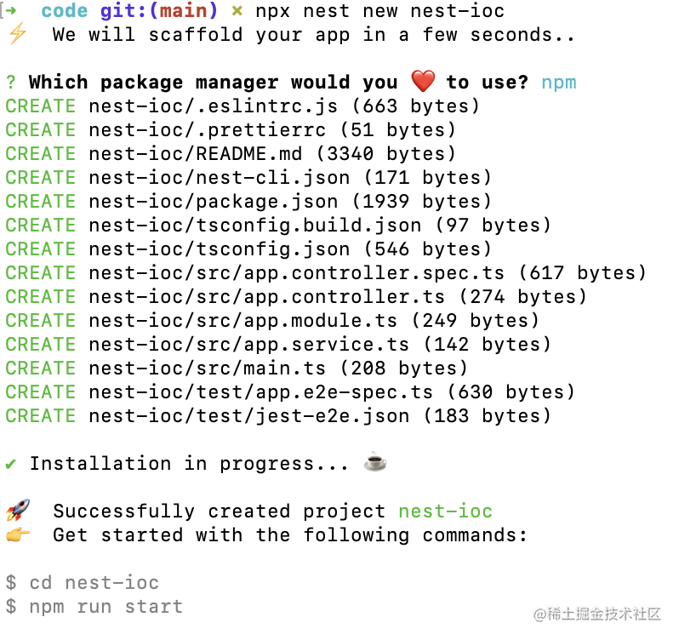Click the lightning bolt emoji icon
Viewport: 679px width, 640px height.
click(18, 34)
